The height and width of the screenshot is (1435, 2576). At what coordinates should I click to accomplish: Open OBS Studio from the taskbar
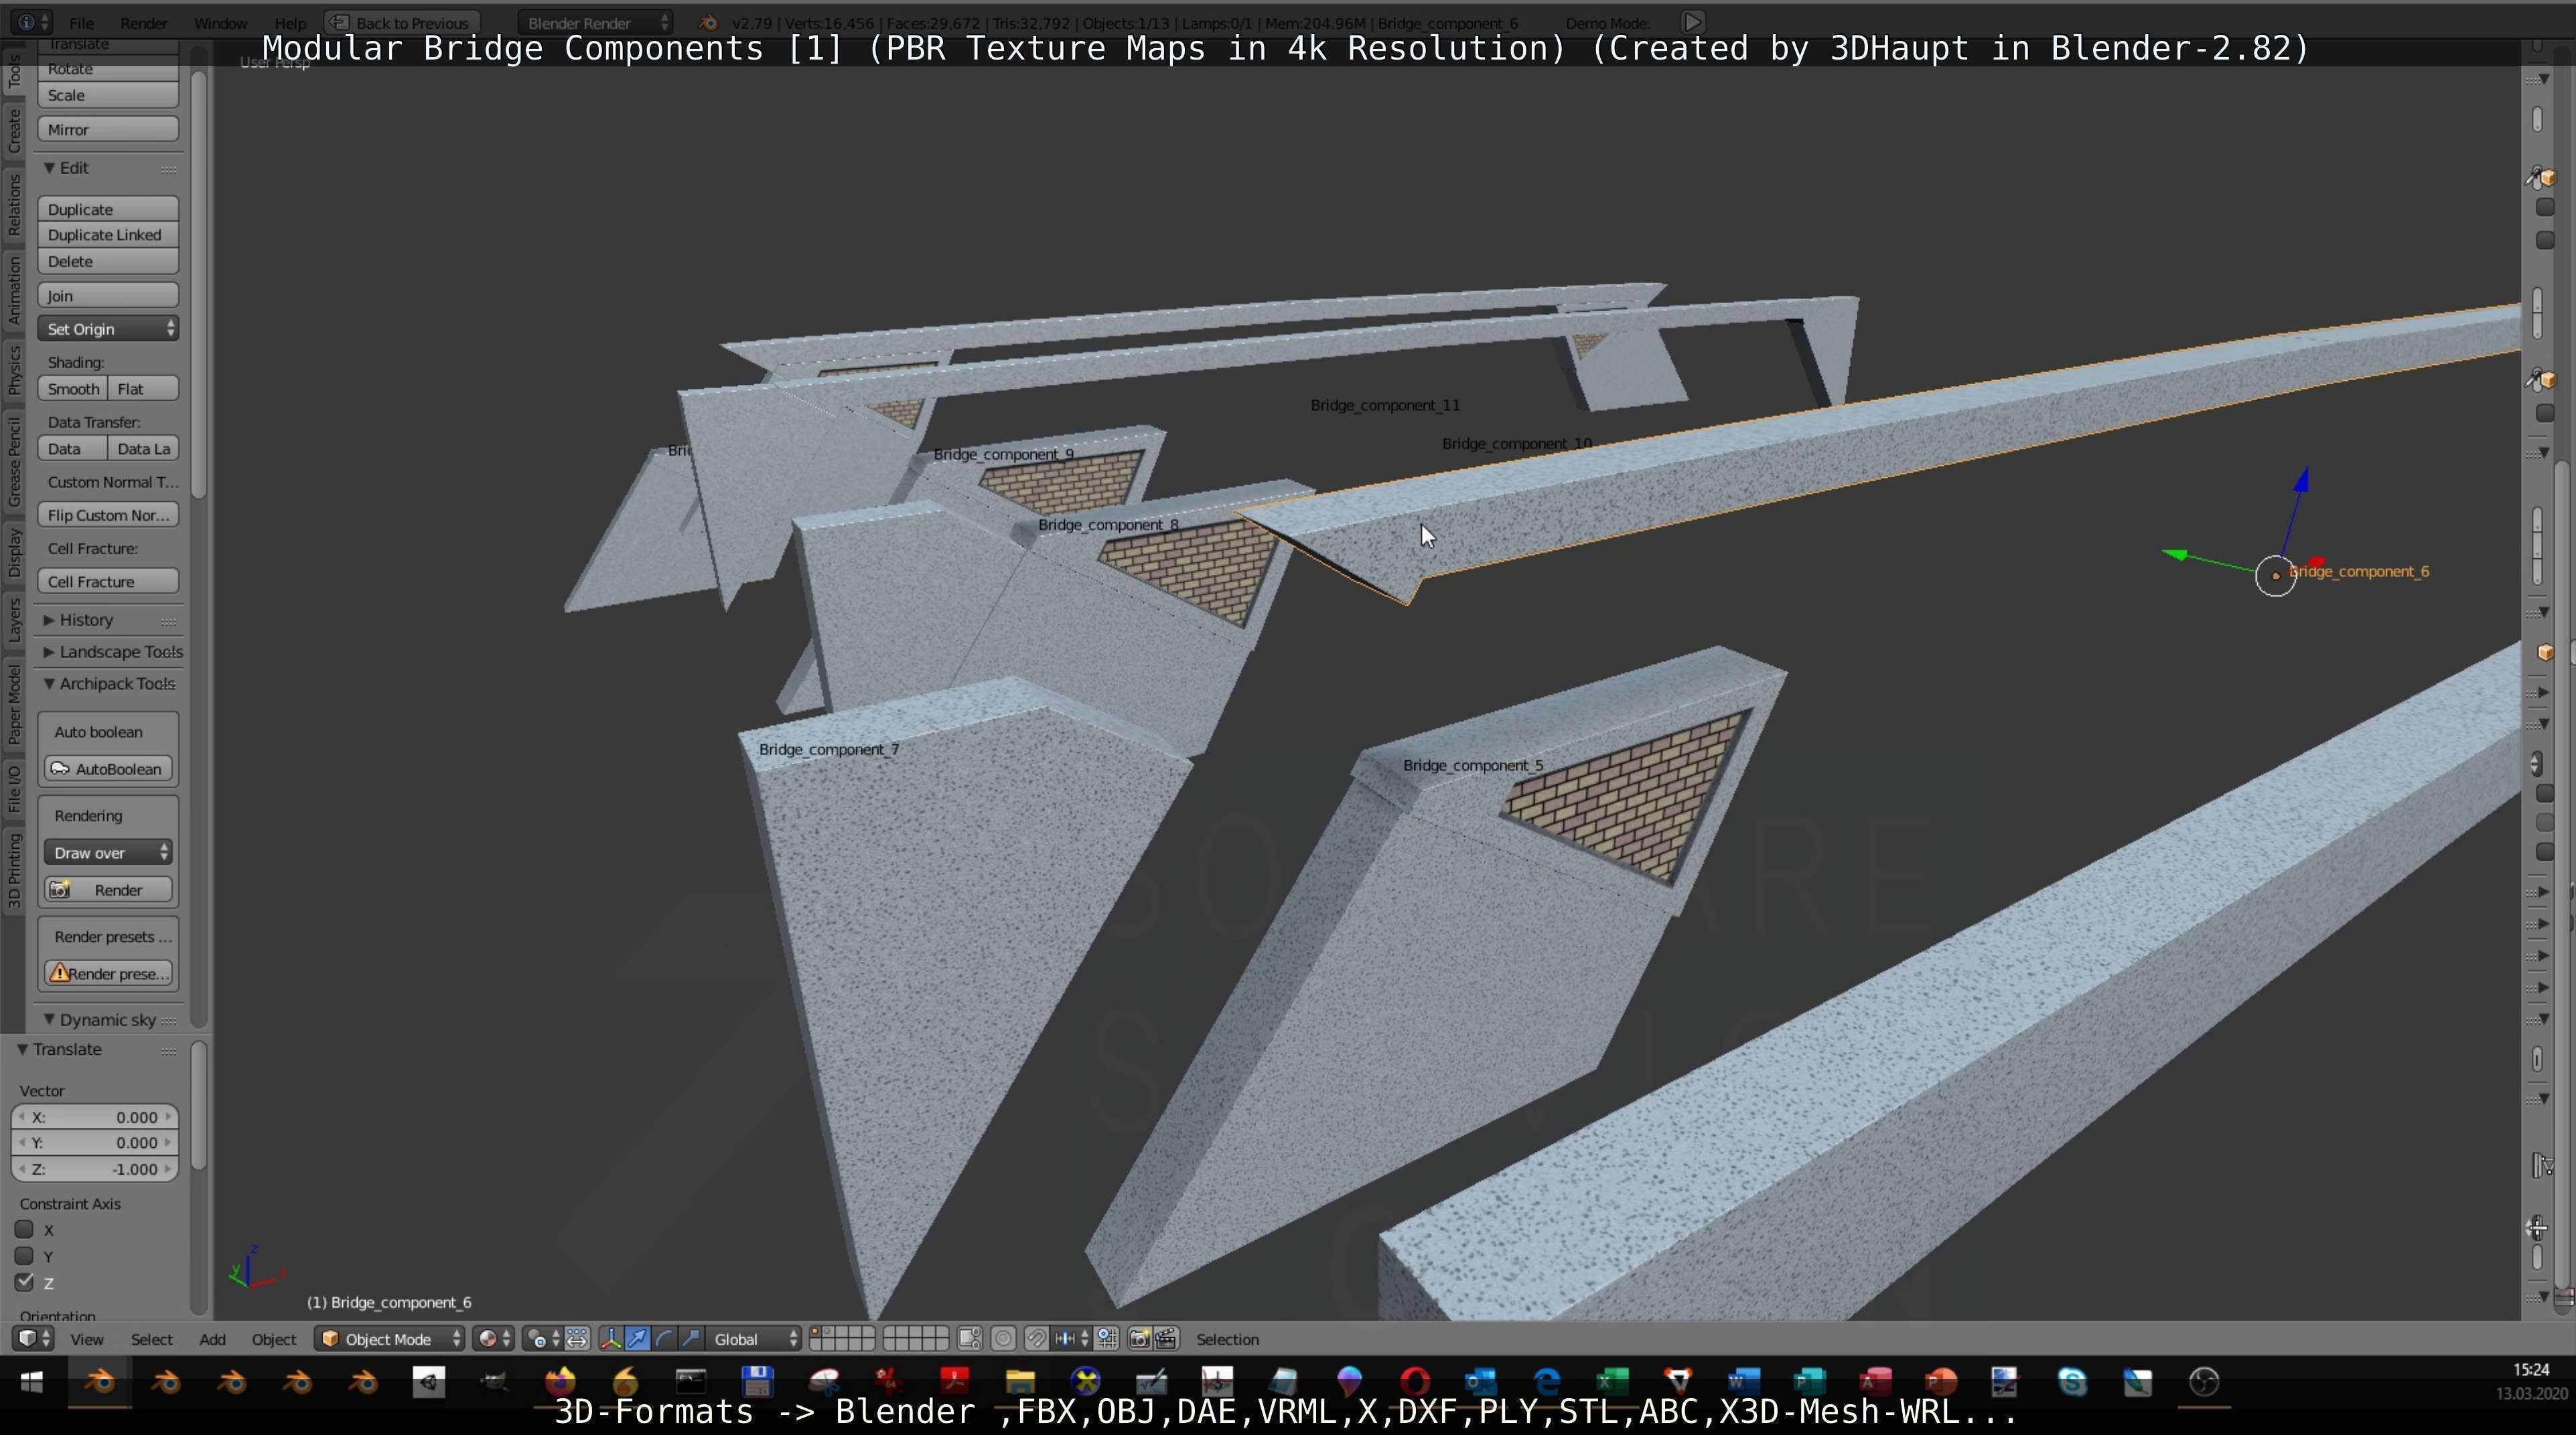(x=2204, y=1382)
